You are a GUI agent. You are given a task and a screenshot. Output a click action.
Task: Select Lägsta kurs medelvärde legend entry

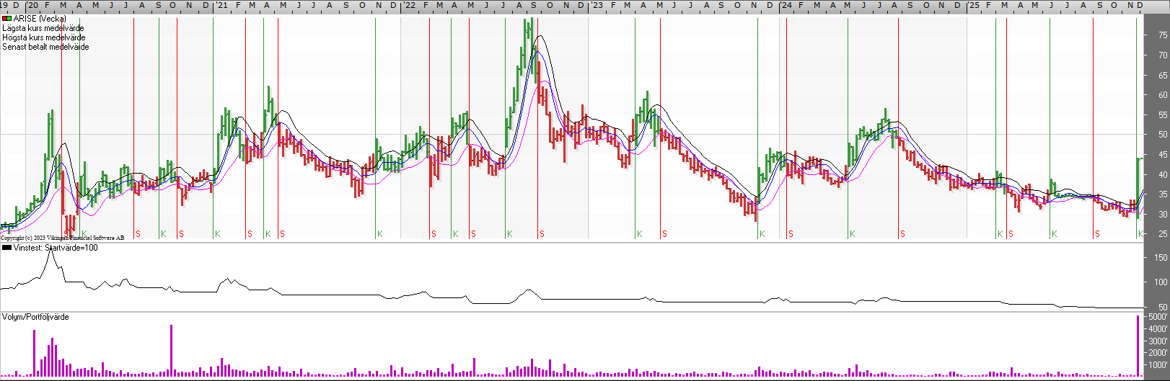(x=43, y=28)
